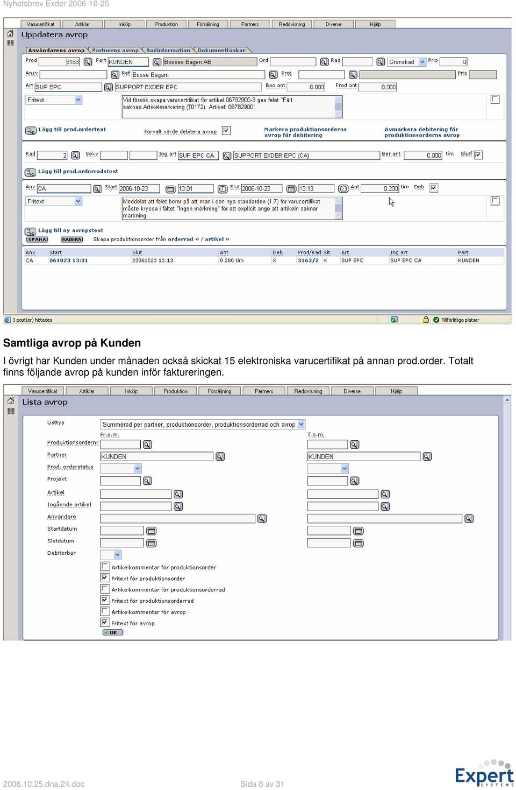This screenshot has width=516, height=790.
Task: Open Startdatum from-field calendar
Action: pos(152,531)
